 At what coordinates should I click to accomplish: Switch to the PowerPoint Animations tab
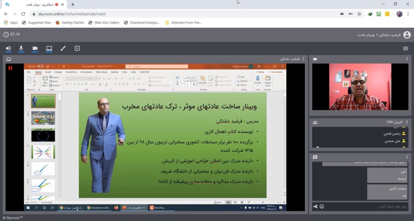point(87,72)
